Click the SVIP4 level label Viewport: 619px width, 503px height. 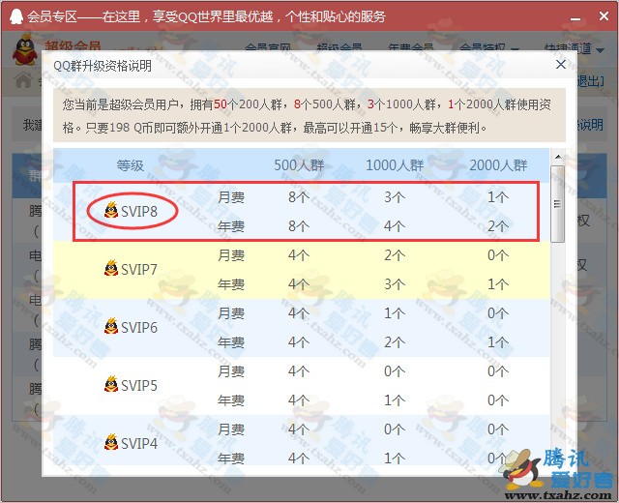pos(139,443)
